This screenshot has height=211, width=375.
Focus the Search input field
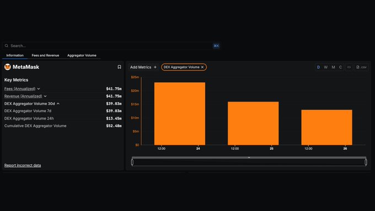click(x=111, y=46)
